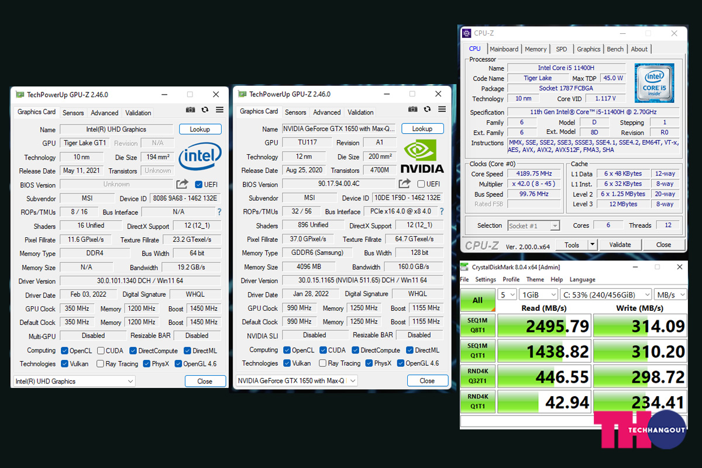Viewport: 702px width, 468px height.
Task: Toggle UEFI checkbox in Intel GPU-Z window
Action: [198, 185]
